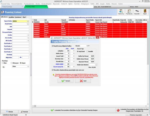
Task: Click Oluşturulan Puantajları Sil button
Action: [x=132, y=110]
